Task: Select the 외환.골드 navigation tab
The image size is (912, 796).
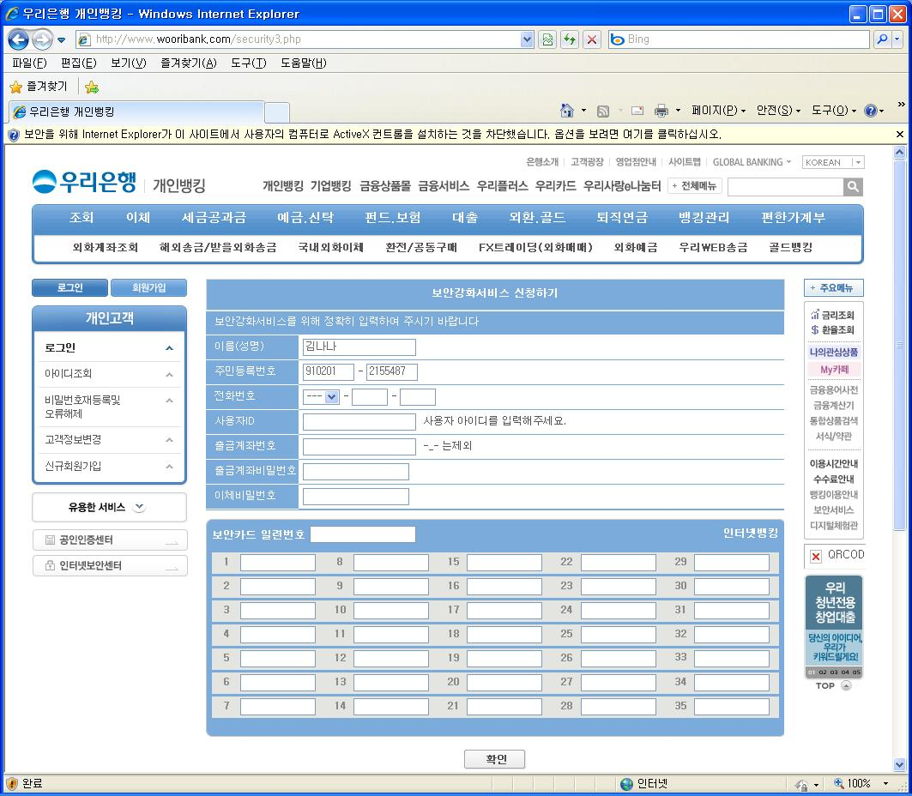Action: tap(537, 218)
